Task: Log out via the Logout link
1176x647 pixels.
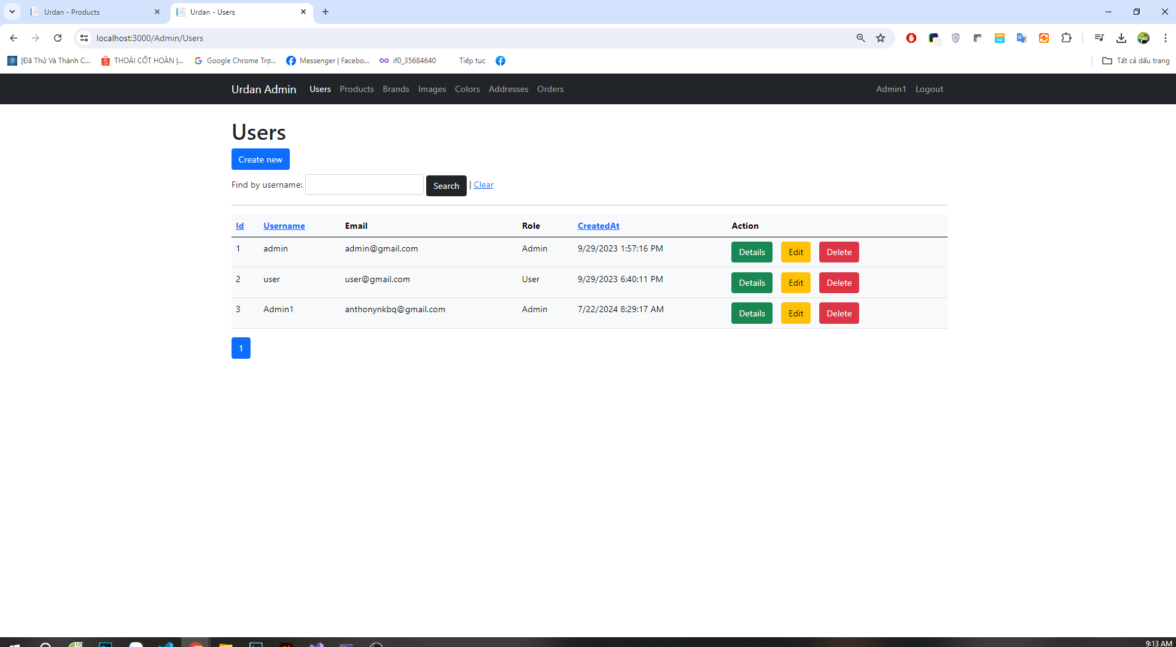Action: point(929,89)
